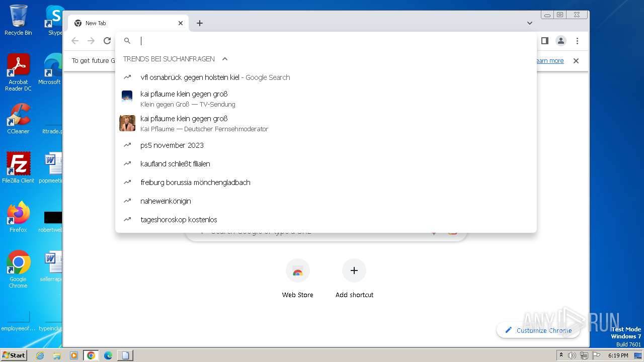Viewport: 644px width, 362px height.
Task: Dismiss the infobar with its X
Action: 576,61
